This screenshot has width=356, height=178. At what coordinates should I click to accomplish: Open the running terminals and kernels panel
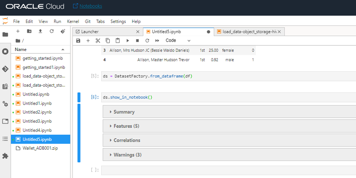pos(5,52)
